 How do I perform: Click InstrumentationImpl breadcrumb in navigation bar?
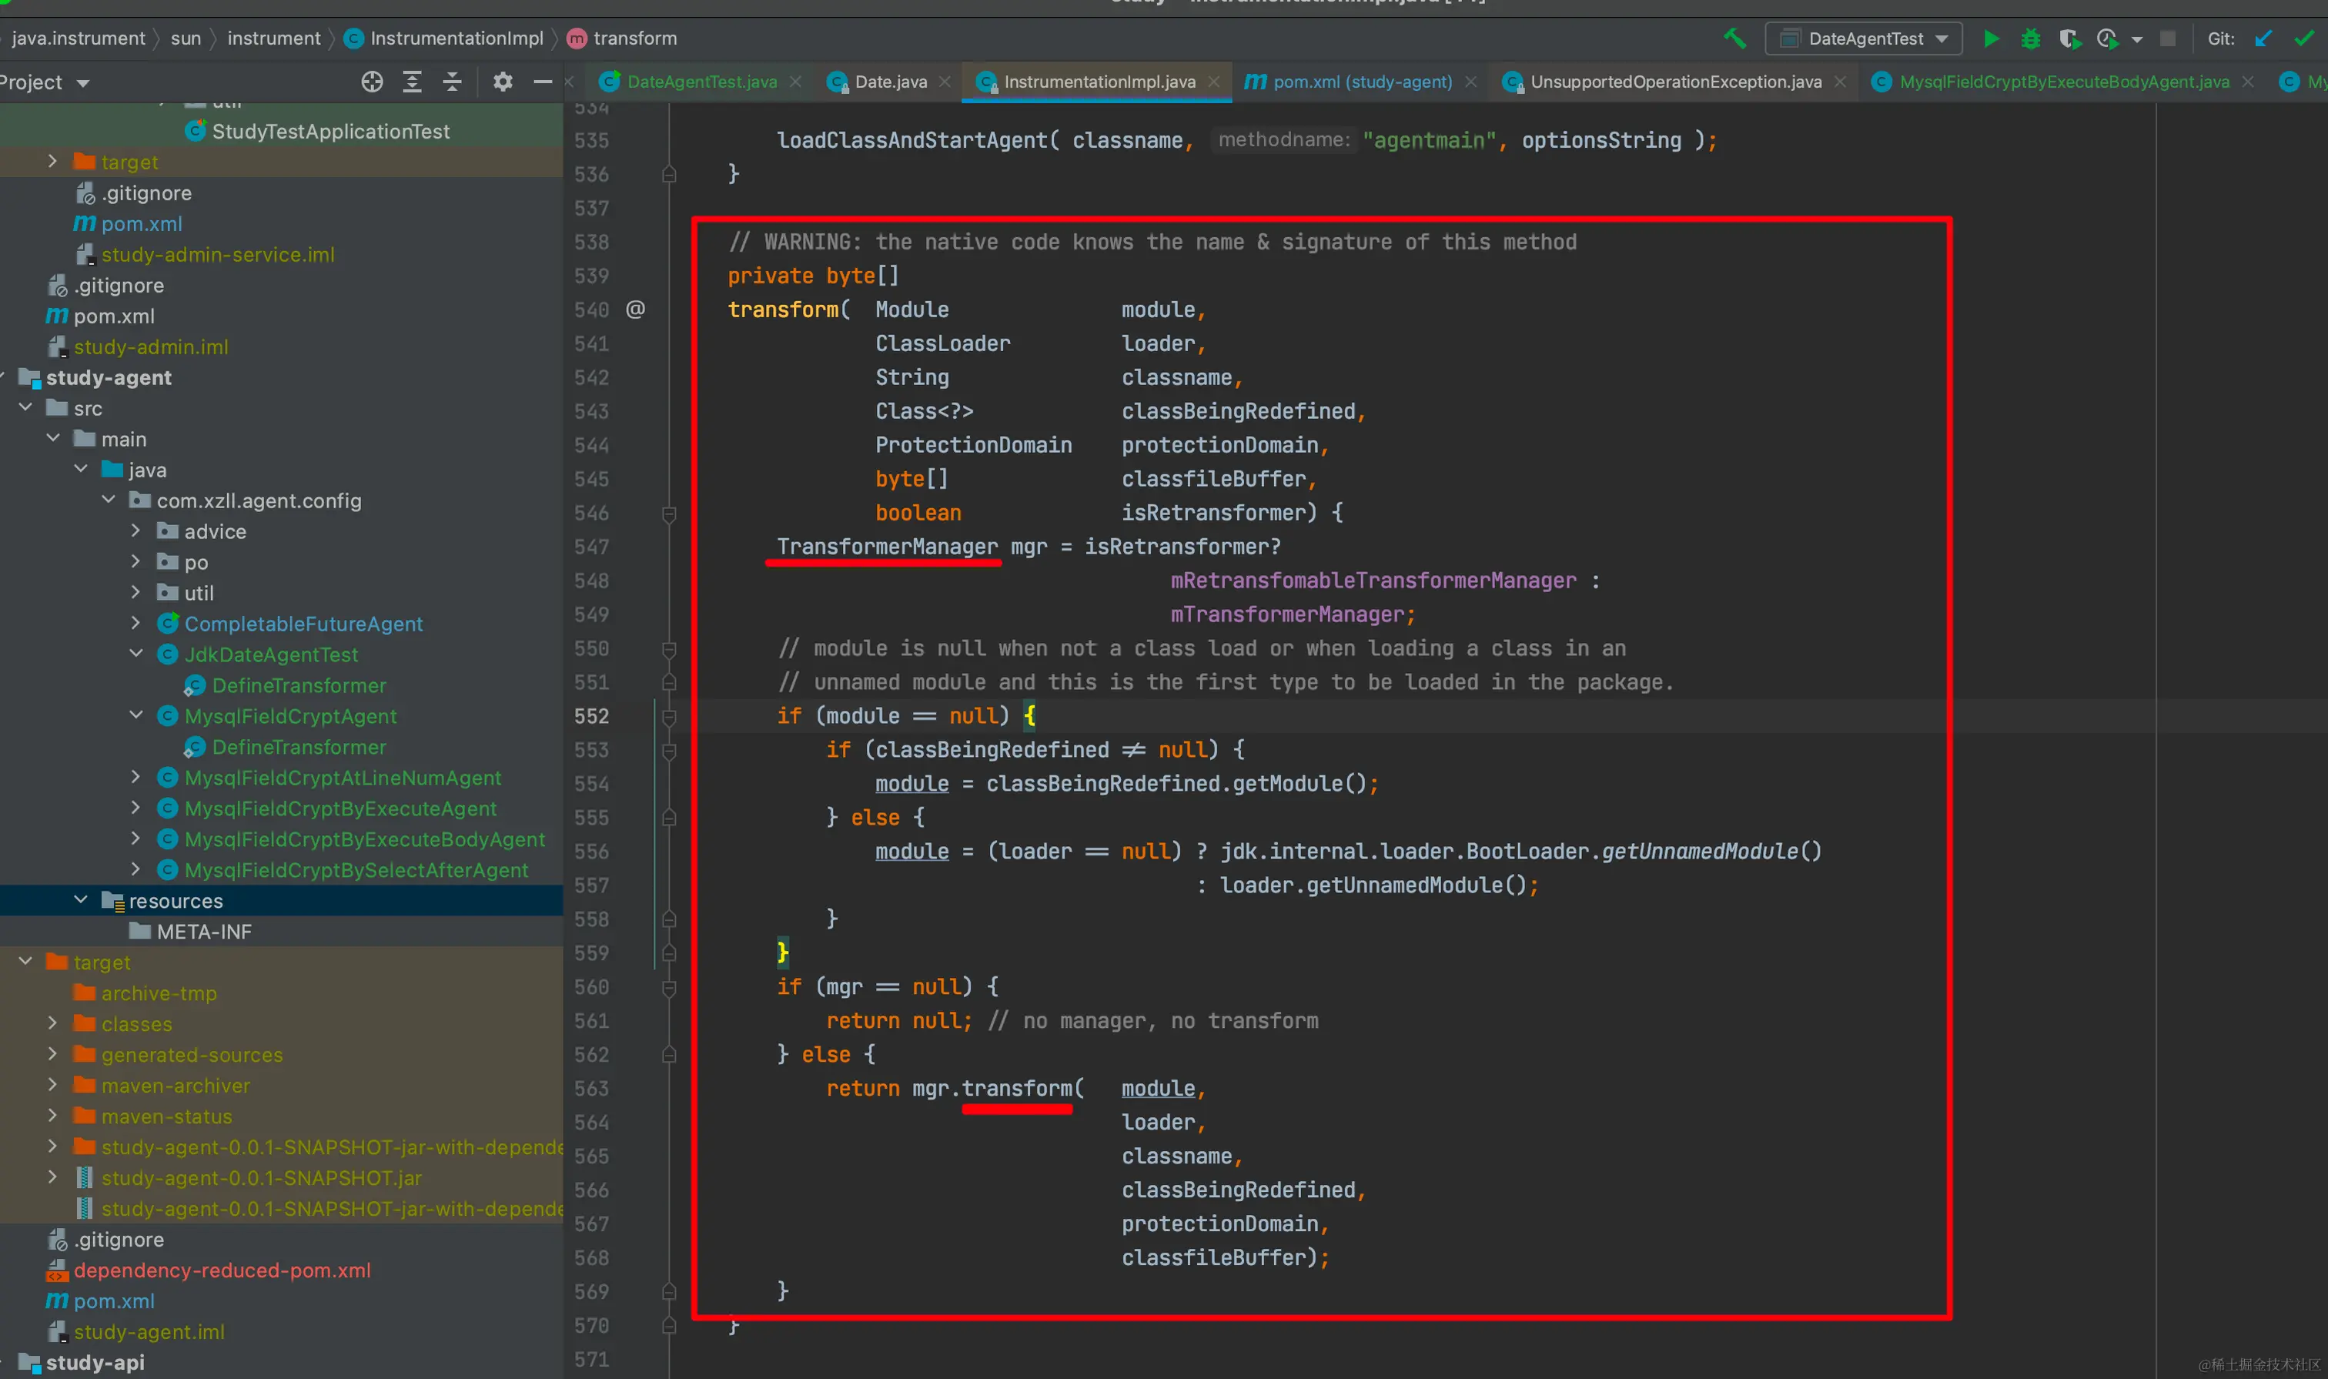tap(455, 38)
